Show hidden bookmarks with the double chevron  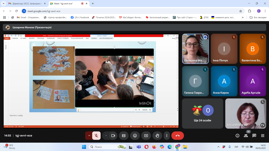pyautogui.click(x=242, y=18)
